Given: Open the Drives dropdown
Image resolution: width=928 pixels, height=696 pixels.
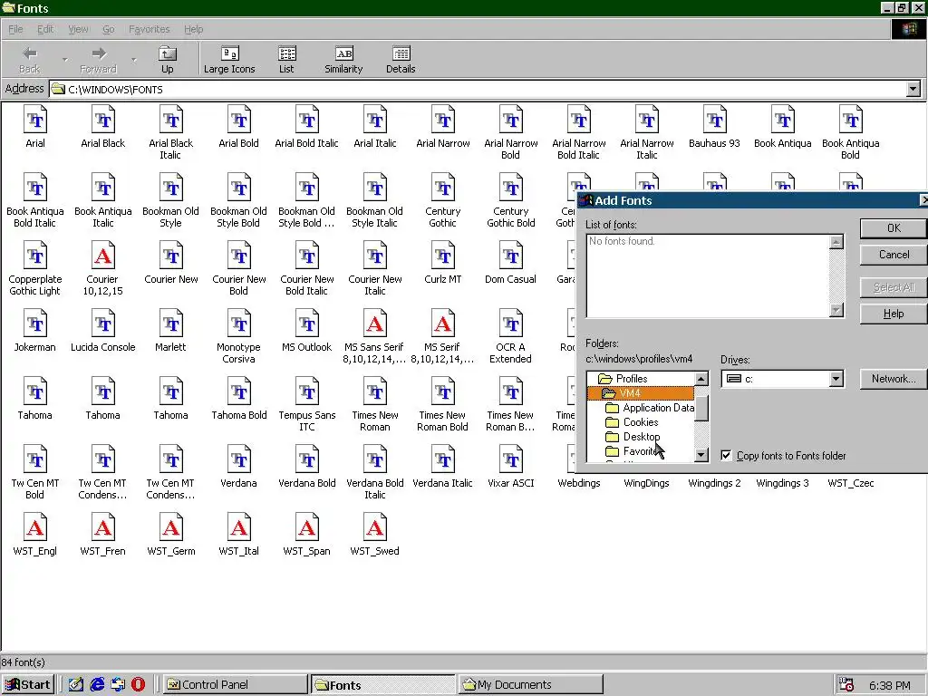Looking at the screenshot, I should tap(836, 379).
